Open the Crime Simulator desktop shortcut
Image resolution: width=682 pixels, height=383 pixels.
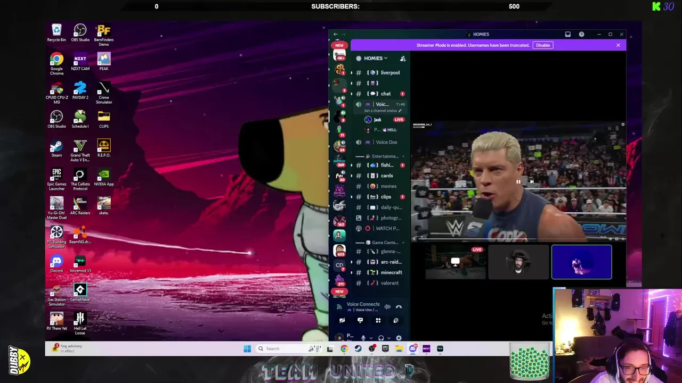tap(104, 93)
